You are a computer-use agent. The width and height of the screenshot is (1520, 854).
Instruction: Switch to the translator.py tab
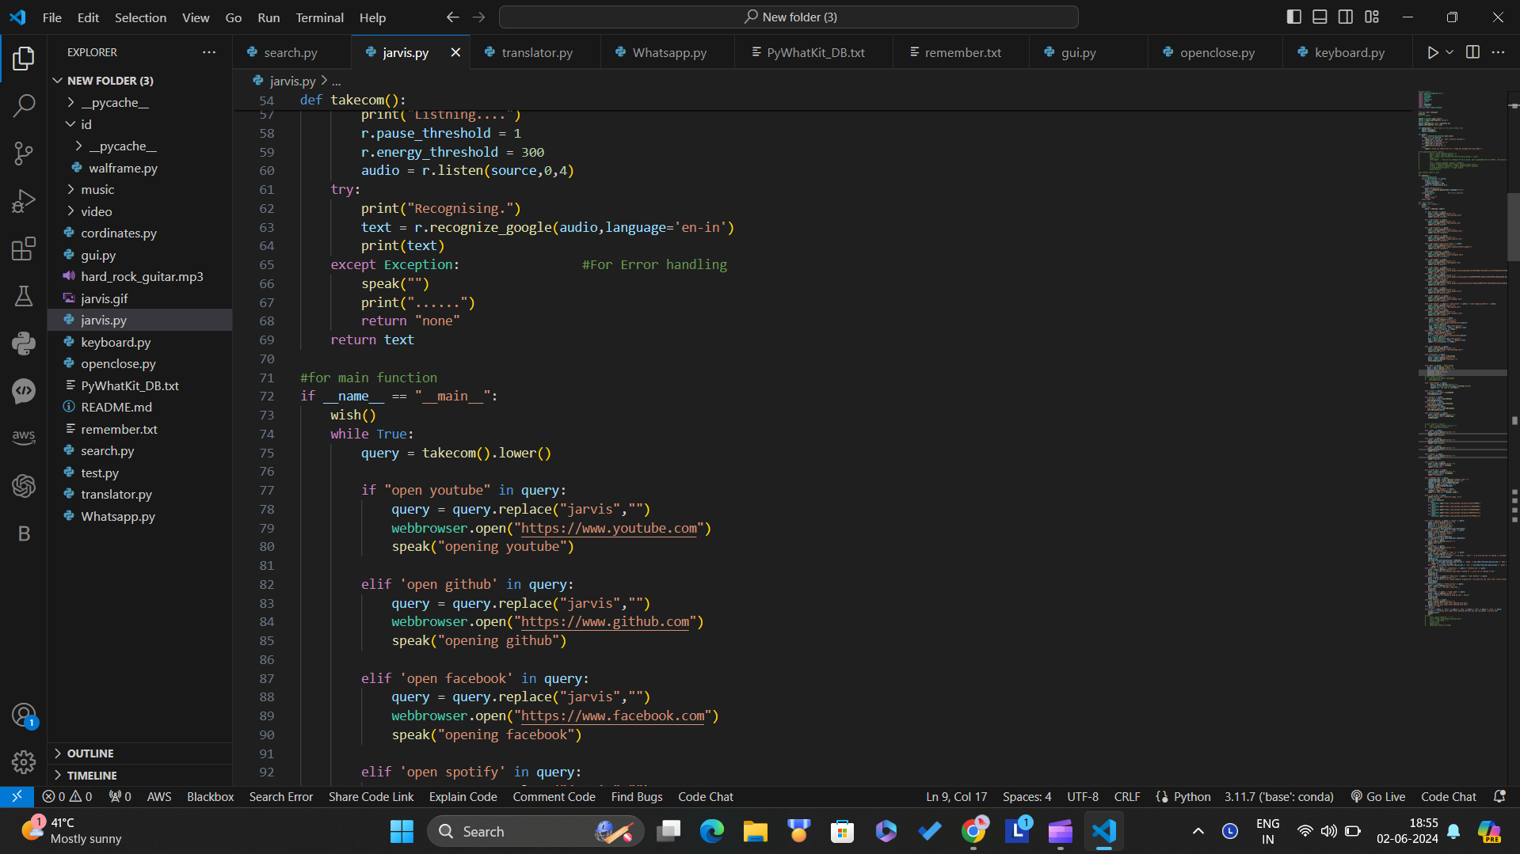click(536, 52)
